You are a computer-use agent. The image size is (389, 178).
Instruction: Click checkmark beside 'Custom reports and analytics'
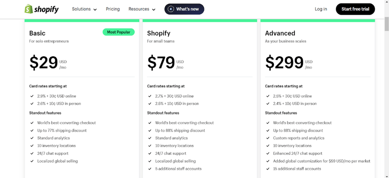click(x=267, y=138)
